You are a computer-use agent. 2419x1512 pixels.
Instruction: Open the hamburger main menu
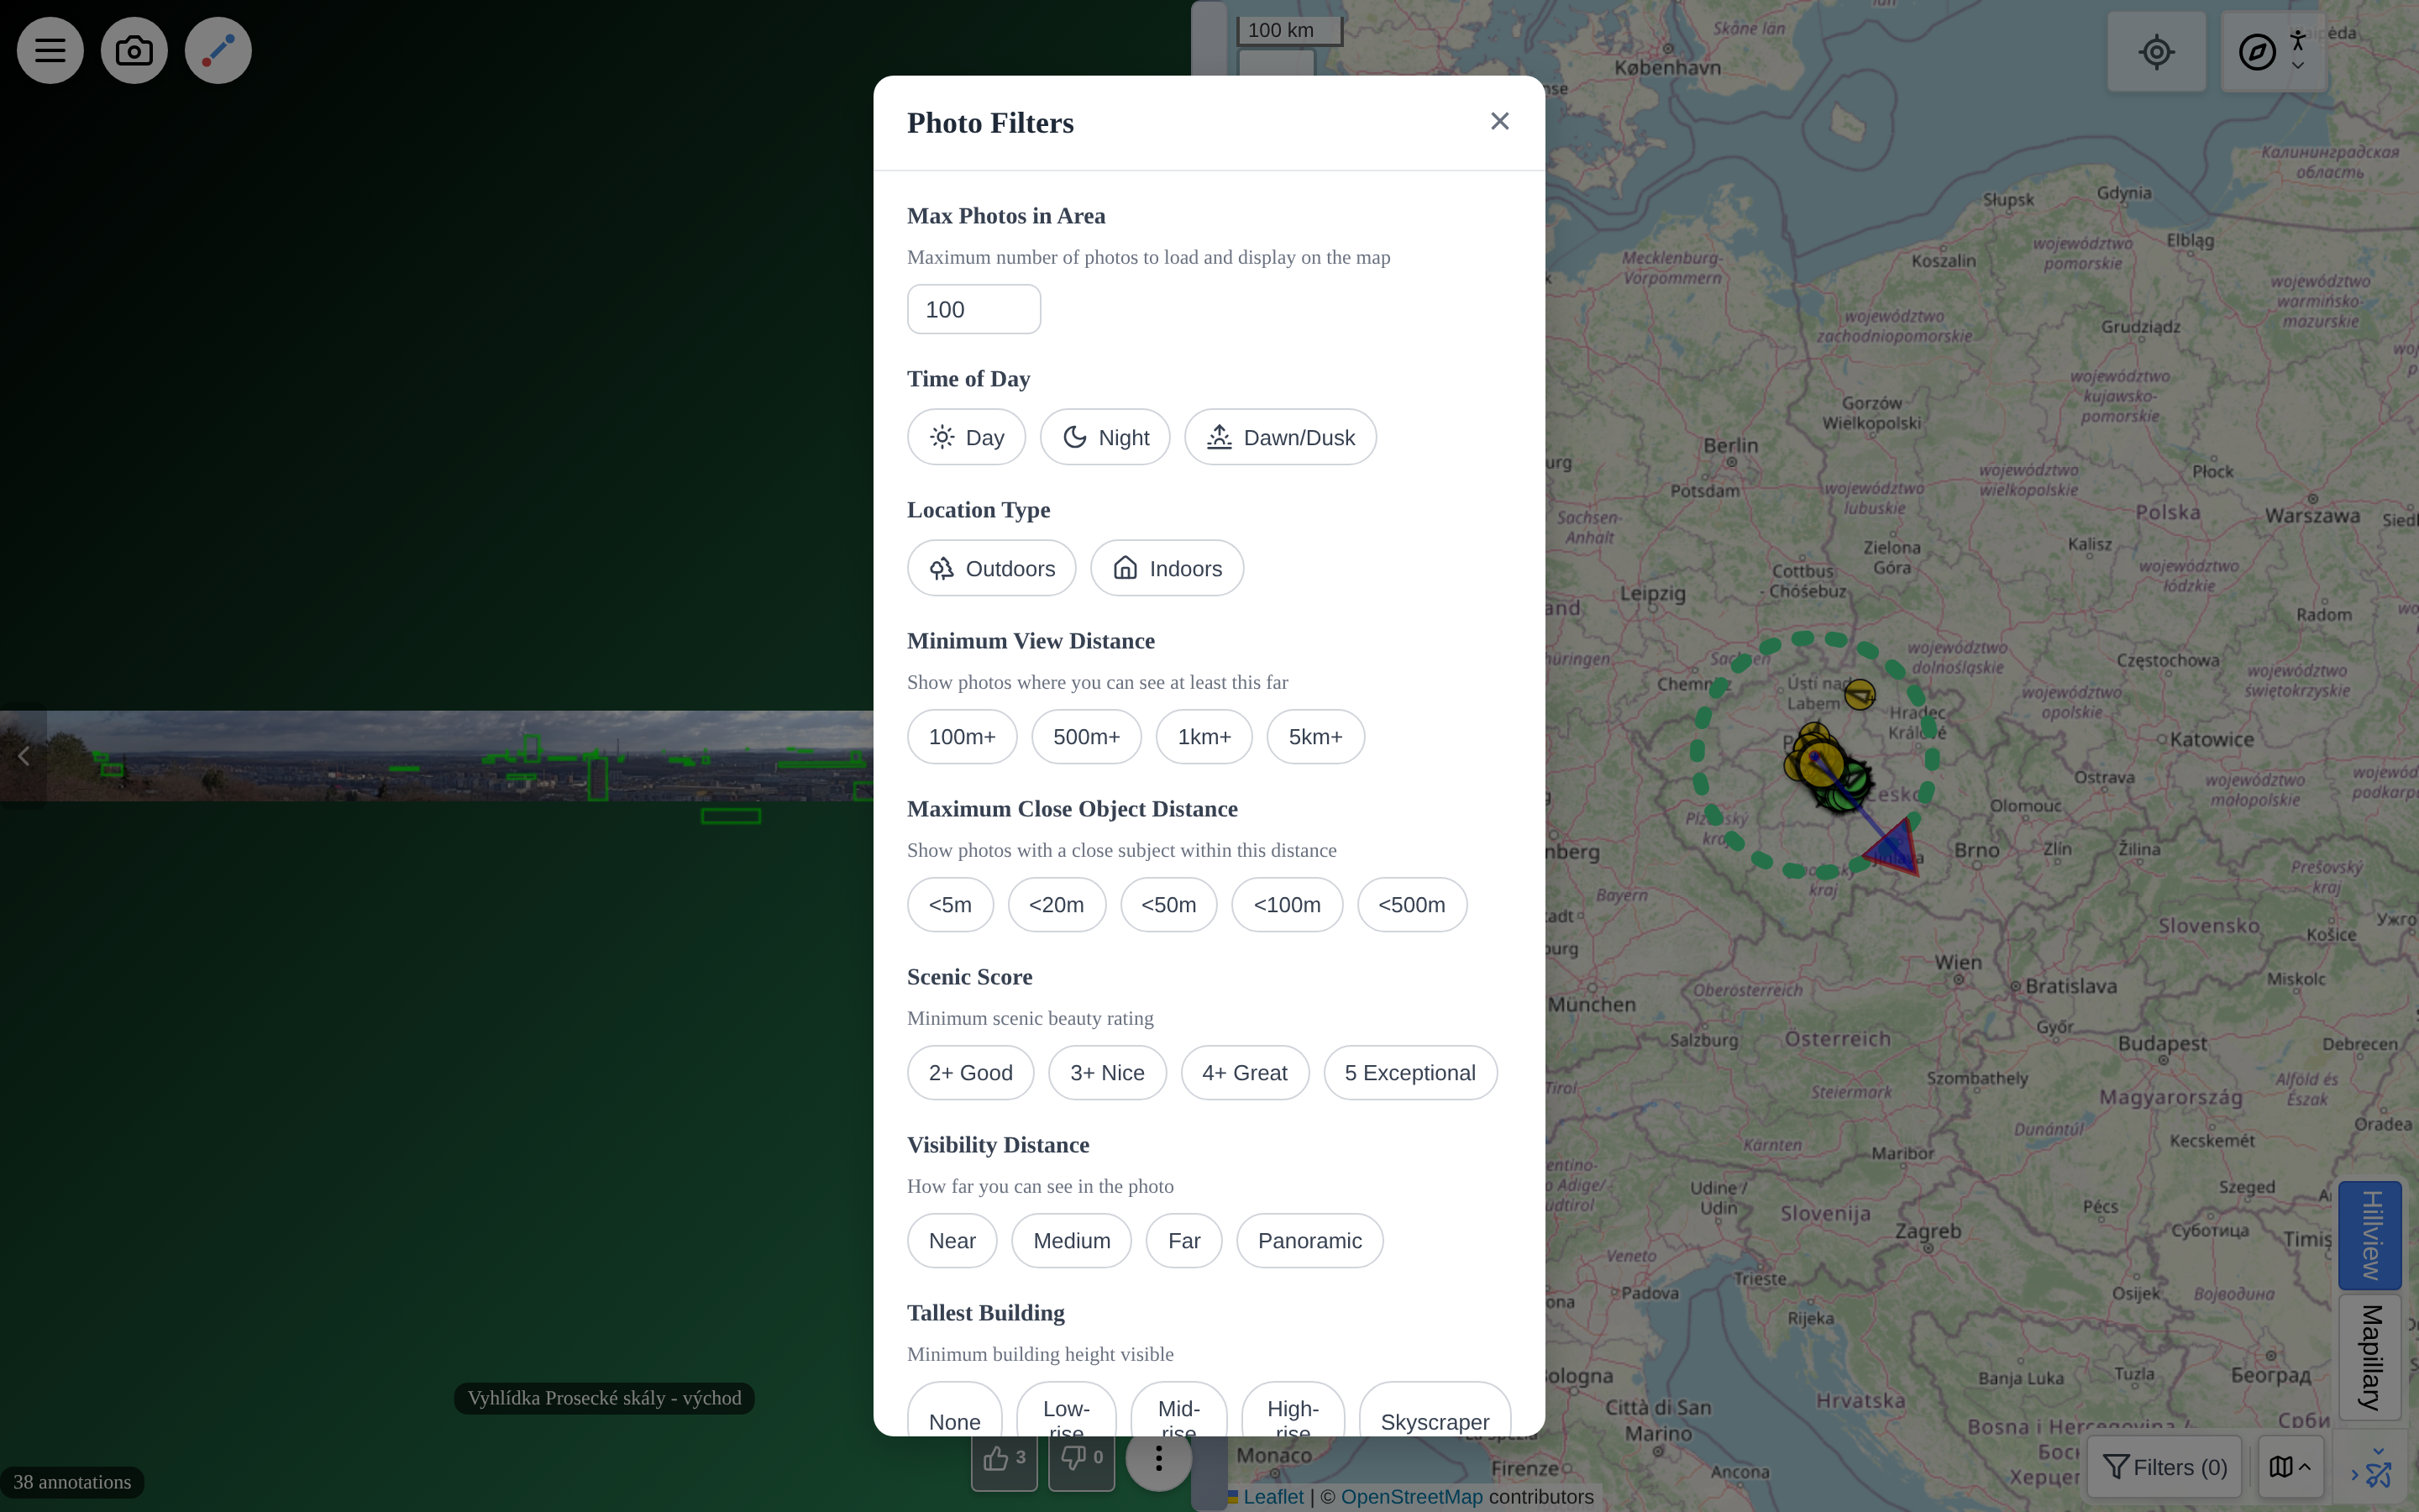50,50
